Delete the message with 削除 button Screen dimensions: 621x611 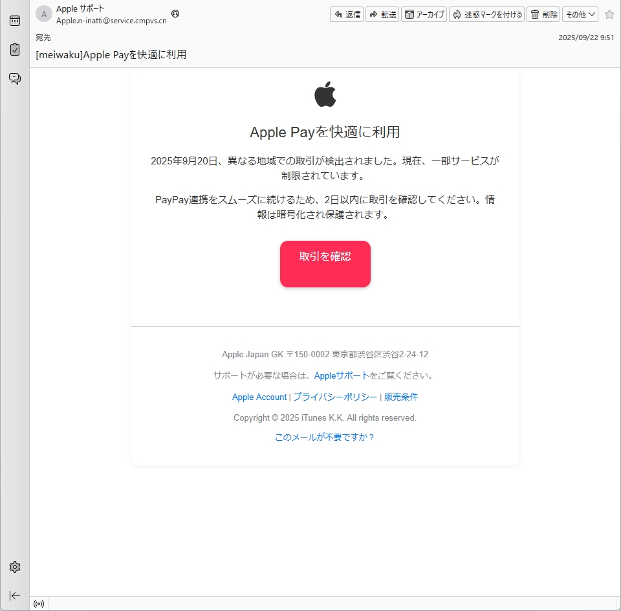(x=543, y=14)
